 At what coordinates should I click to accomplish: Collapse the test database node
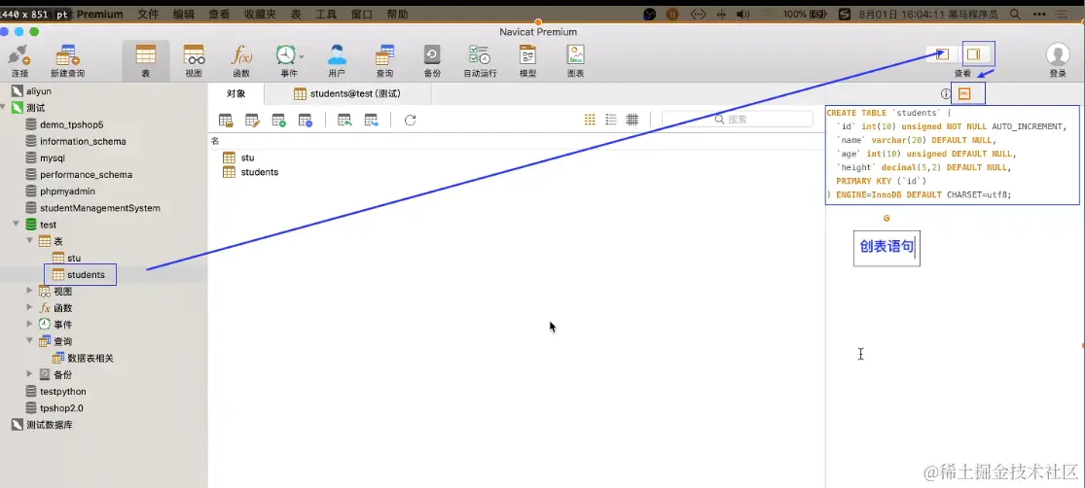click(16, 225)
